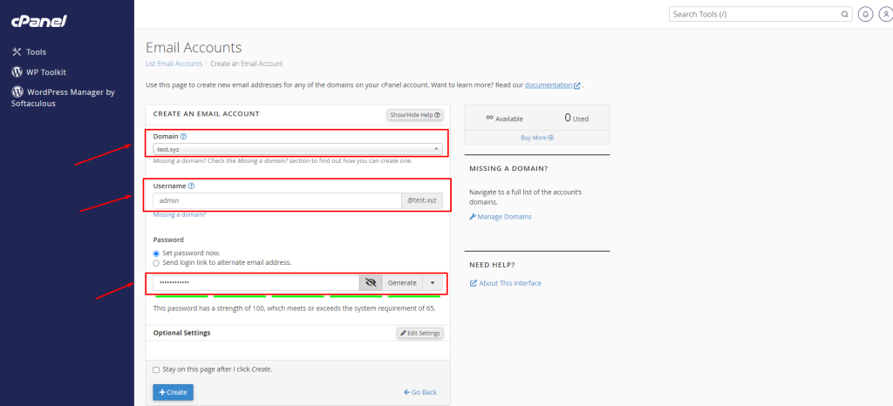This screenshot has height=406, width=893.
Task: Open the Domain dropdown showing test.xyz
Action: coord(297,149)
